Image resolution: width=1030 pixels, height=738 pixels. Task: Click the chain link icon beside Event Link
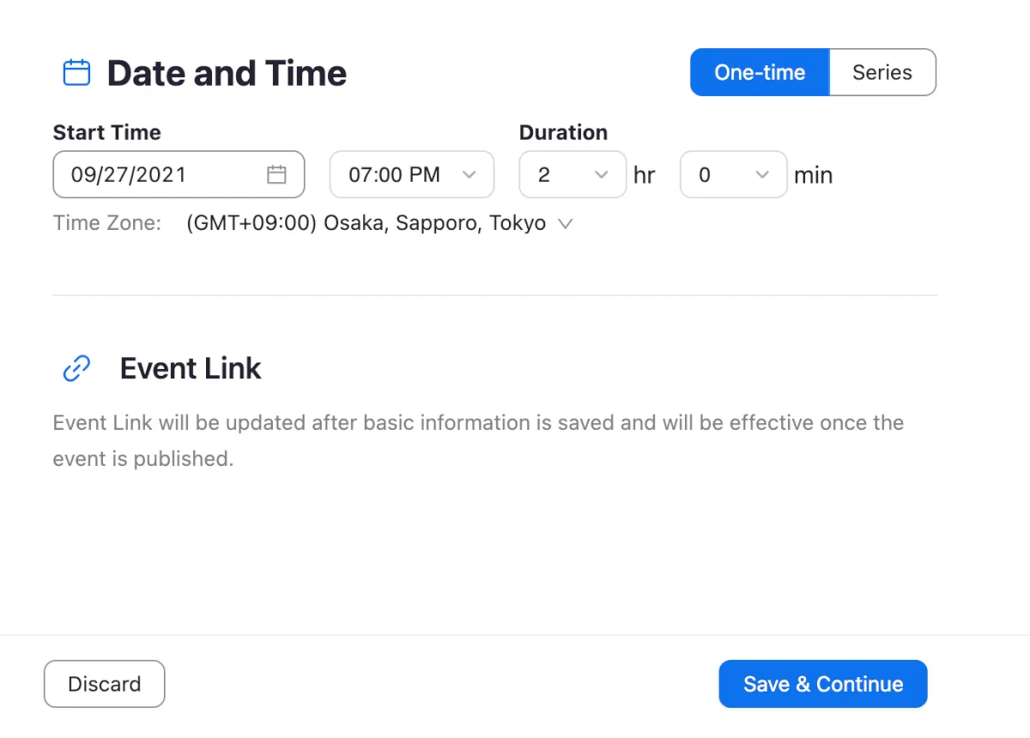pos(77,369)
